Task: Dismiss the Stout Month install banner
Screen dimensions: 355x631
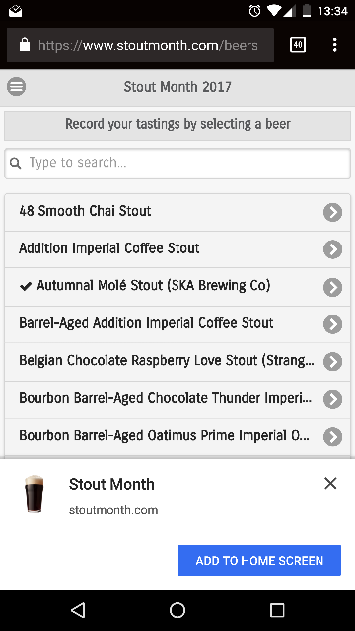Action: tap(330, 483)
